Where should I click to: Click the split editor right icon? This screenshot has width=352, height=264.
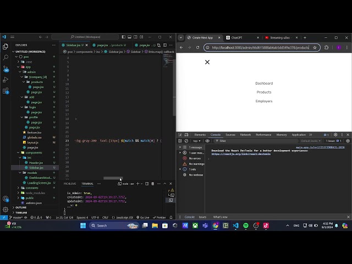[165, 45]
